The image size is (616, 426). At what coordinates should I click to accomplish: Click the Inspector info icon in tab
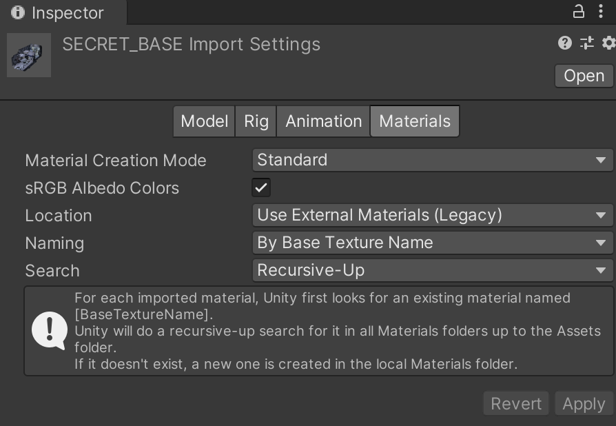click(x=18, y=12)
